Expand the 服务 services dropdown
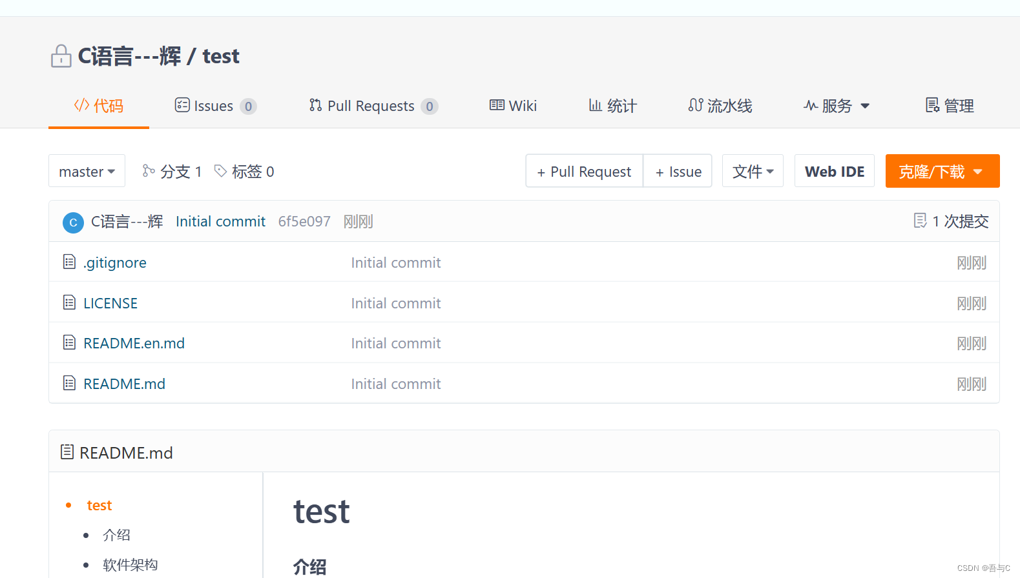This screenshot has width=1020, height=578. (837, 106)
